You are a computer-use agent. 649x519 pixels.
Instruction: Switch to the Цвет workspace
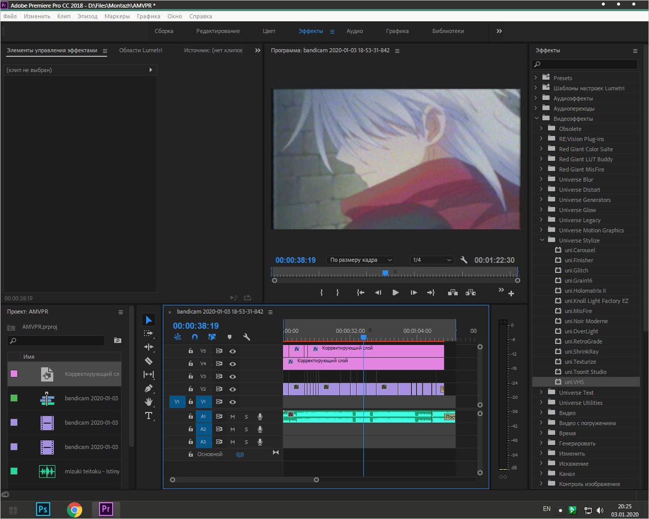pyautogui.click(x=269, y=31)
